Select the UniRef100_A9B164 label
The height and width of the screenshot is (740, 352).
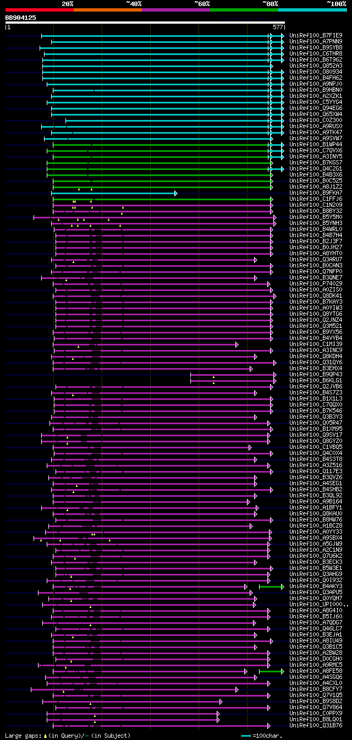pyautogui.click(x=316, y=501)
